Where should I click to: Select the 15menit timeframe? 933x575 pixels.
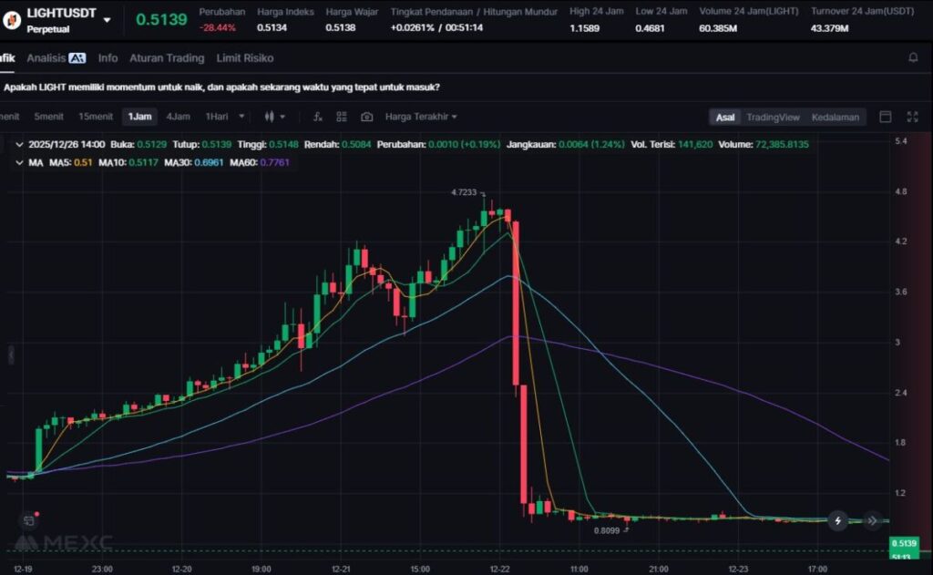click(x=96, y=117)
